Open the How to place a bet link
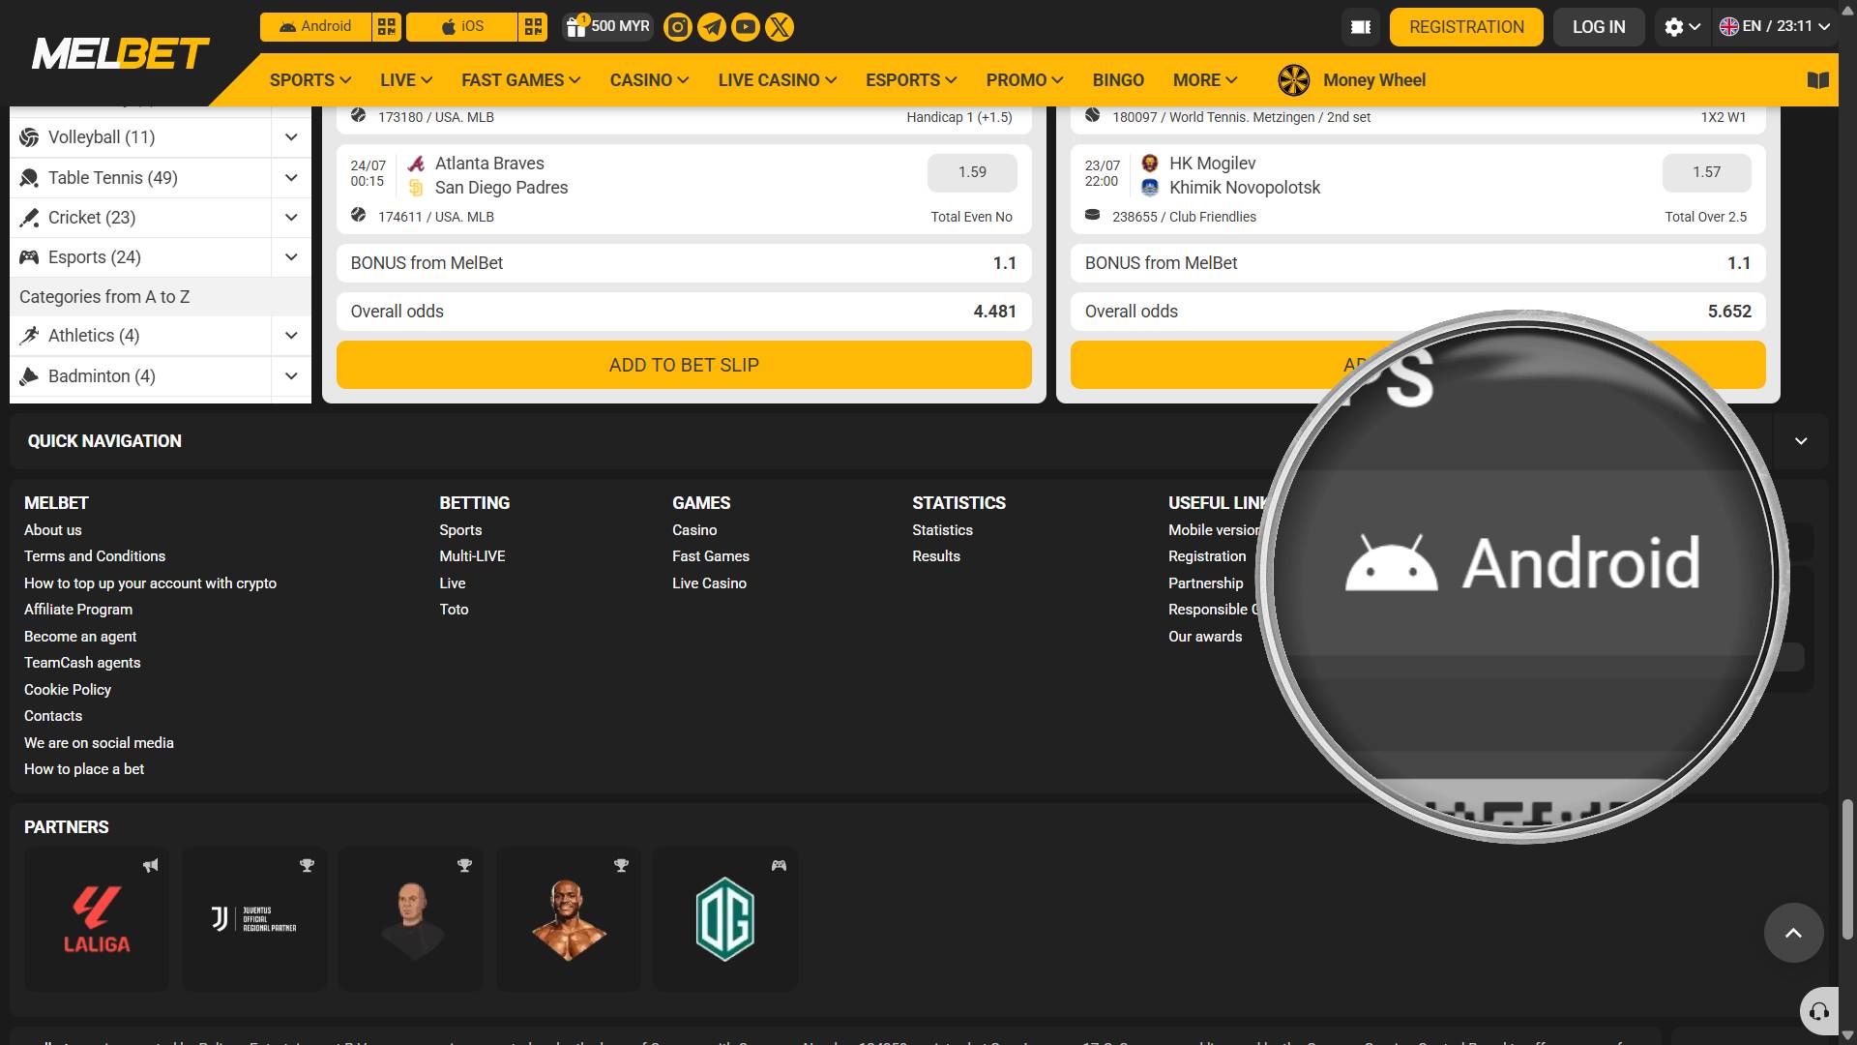Viewport: 1857px width, 1045px height. tap(84, 769)
